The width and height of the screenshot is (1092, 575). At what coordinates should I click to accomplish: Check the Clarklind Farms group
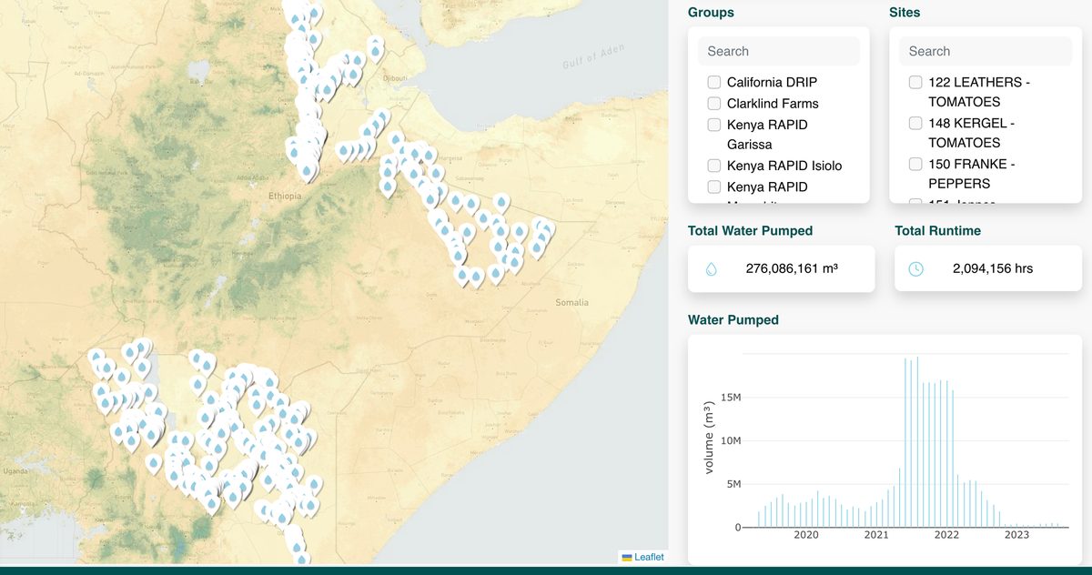pyautogui.click(x=713, y=103)
